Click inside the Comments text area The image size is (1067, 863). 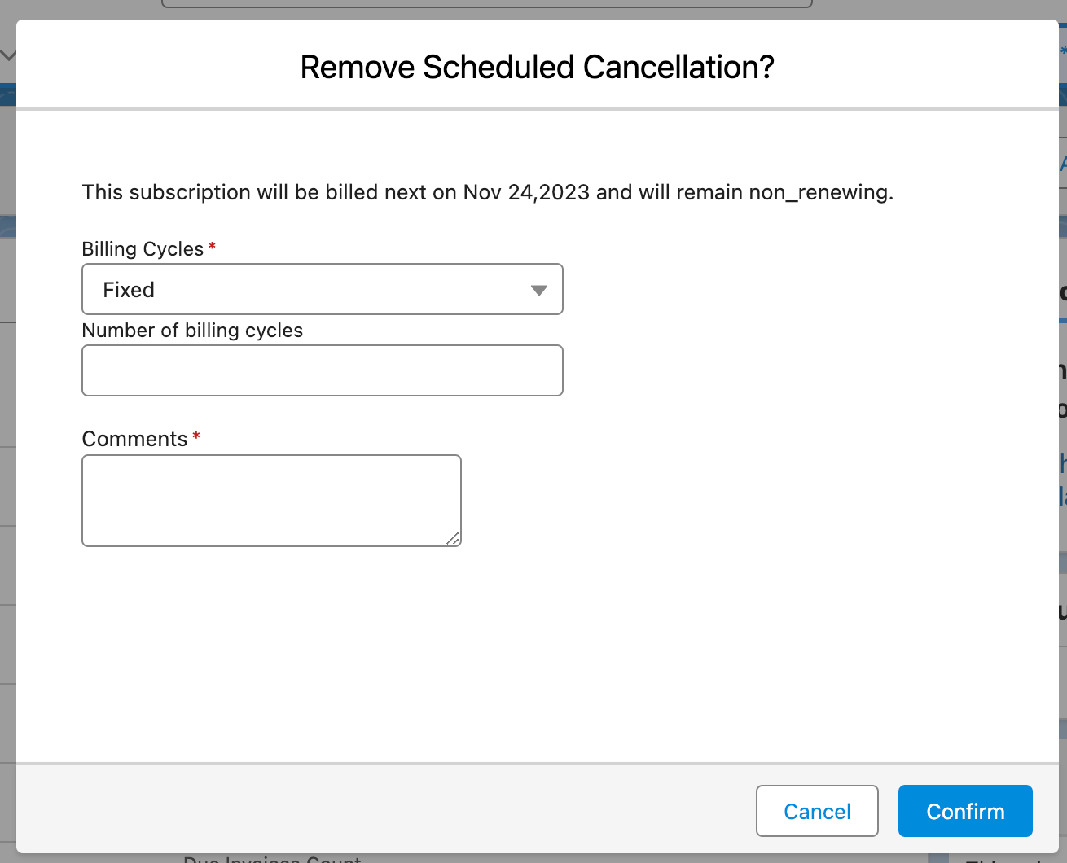[271, 500]
